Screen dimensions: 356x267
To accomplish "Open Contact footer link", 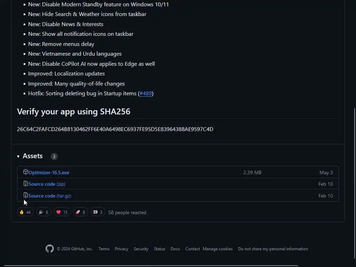I will click(x=193, y=249).
